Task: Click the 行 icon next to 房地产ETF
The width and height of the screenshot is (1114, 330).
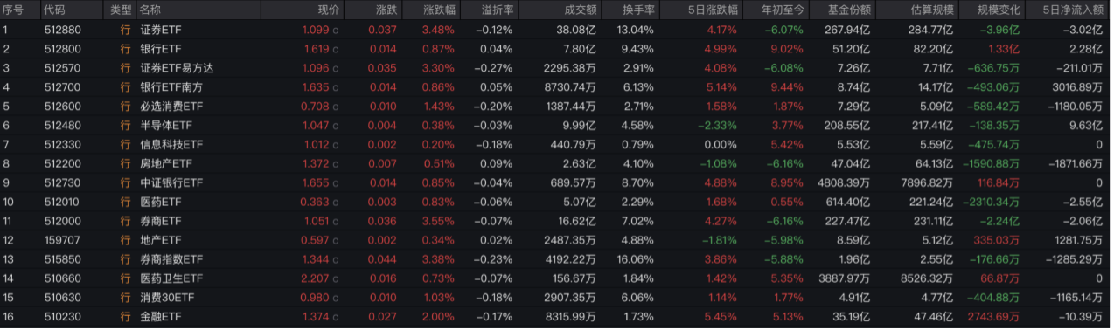Action: click(124, 164)
